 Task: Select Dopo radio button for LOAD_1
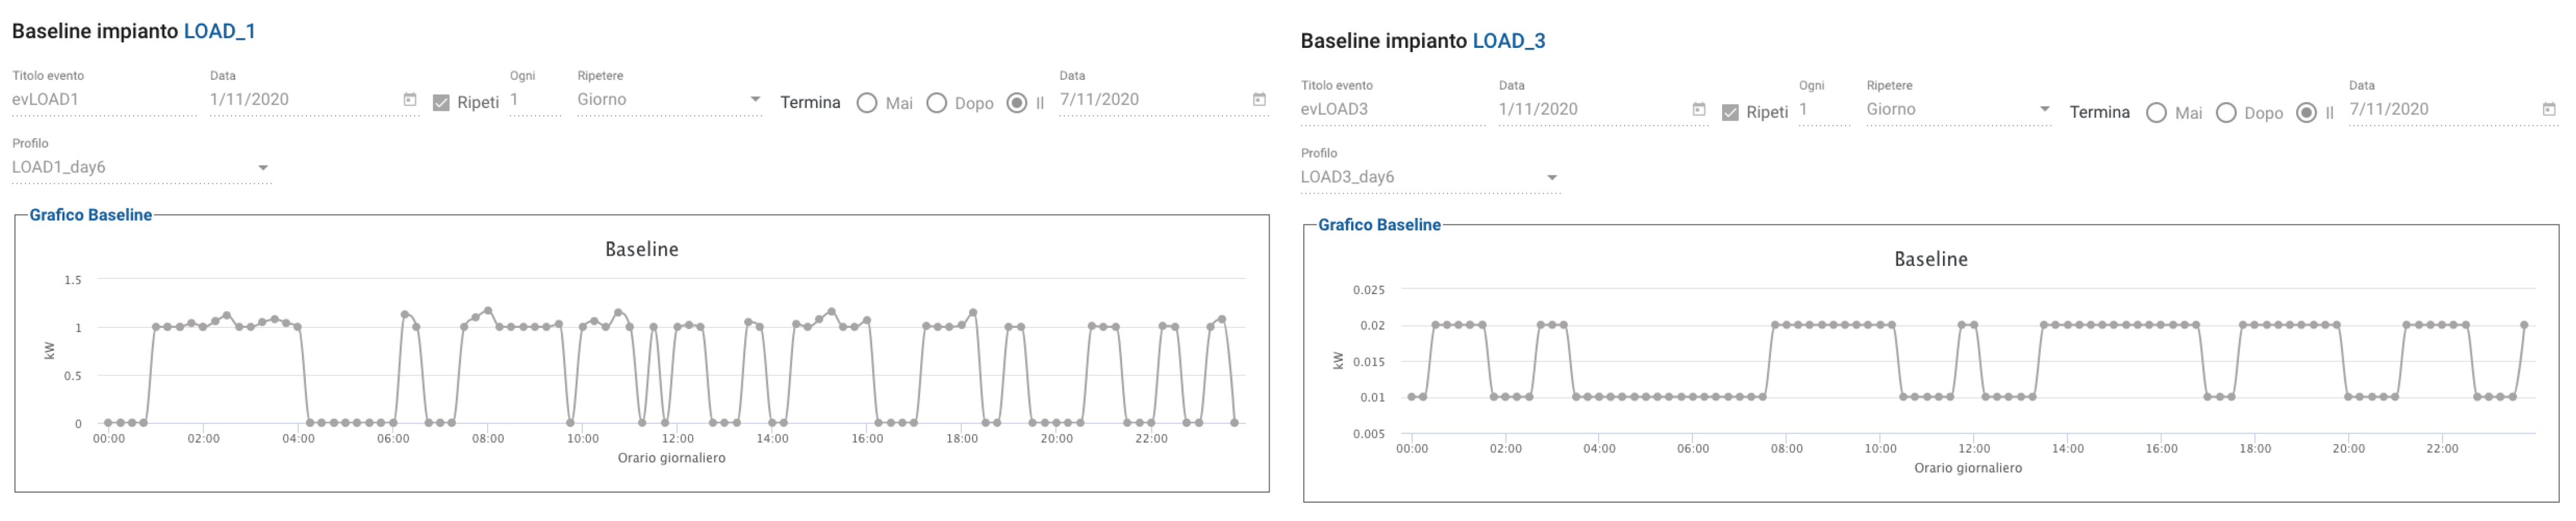pos(937,103)
